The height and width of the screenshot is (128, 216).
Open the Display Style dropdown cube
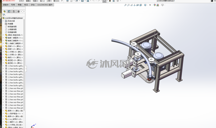[x=145, y=5]
